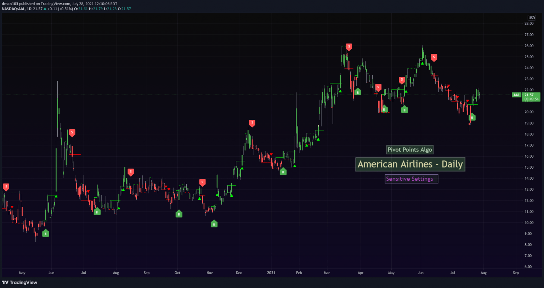Click the S sell marker in May 2021
Screen dimensions: 544x288
[x=402, y=80]
